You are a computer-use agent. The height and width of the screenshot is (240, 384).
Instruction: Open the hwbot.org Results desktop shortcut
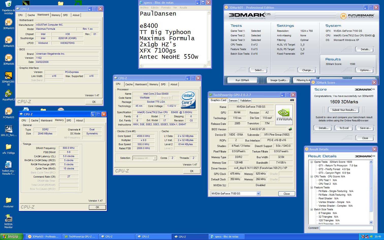click(x=8, y=168)
